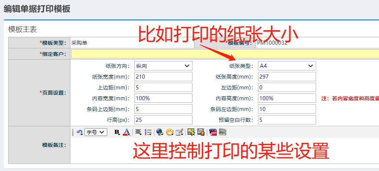Image resolution: width=379 pixels, height=171 pixels.
Task: Click the 条码左边距 input field
Action: point(287,109)
